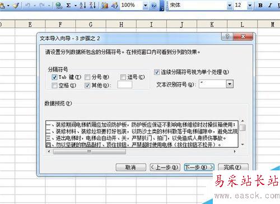Click the 取消 (Cancel) button
Viewport: 280px width, 204px height.
coord(130,167)
